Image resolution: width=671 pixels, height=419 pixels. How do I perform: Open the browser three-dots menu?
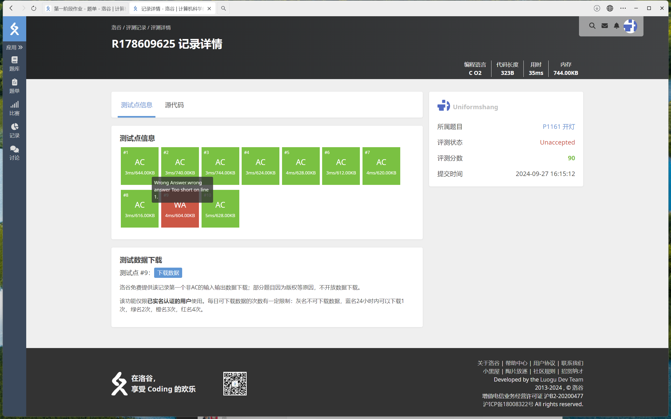[x=623, y=8]
